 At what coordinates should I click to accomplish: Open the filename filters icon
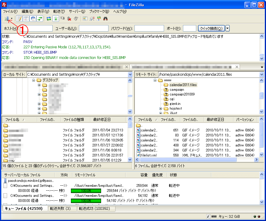click(85, 19)
